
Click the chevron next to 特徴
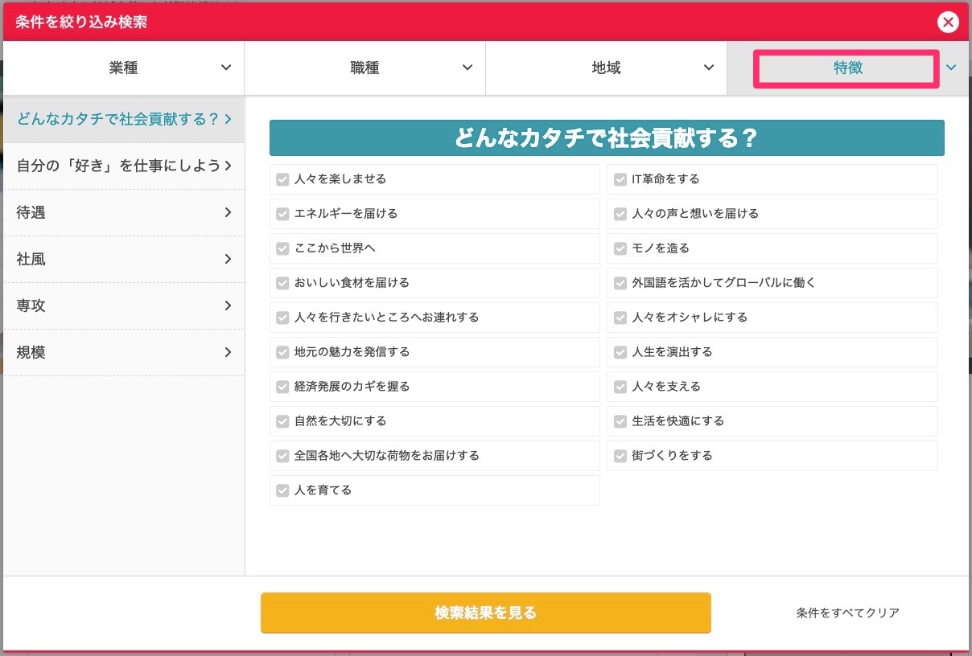tap(952, 68)
